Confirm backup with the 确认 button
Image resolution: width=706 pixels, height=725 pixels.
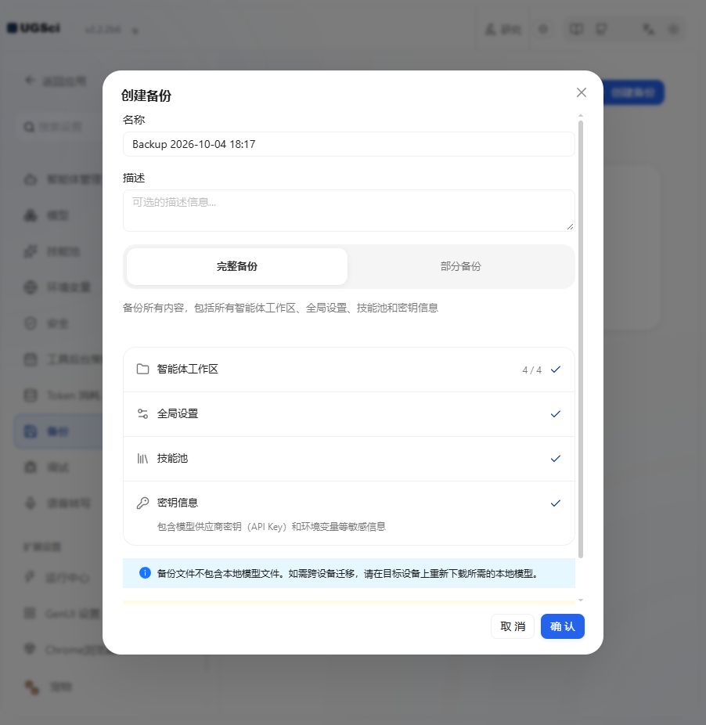(x=563, y=626)
